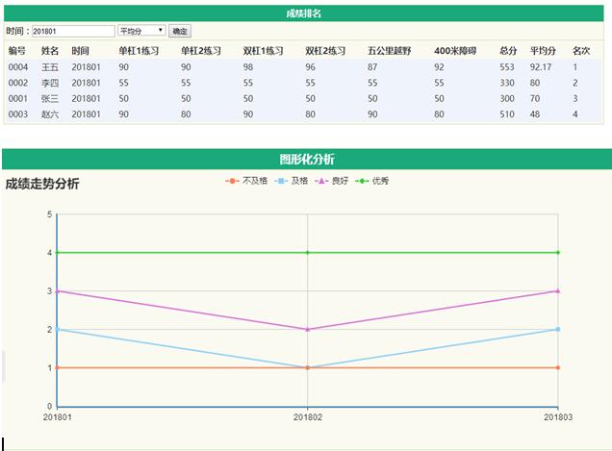This screenshot has width=612, height=451.
Task: Click the 编号 column header
Action: pyautogui.click(x=17, y=51)
